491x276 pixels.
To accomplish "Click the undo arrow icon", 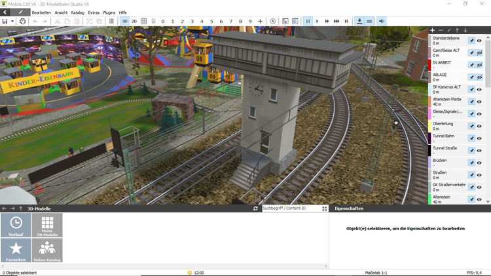I will pos(35,22).
